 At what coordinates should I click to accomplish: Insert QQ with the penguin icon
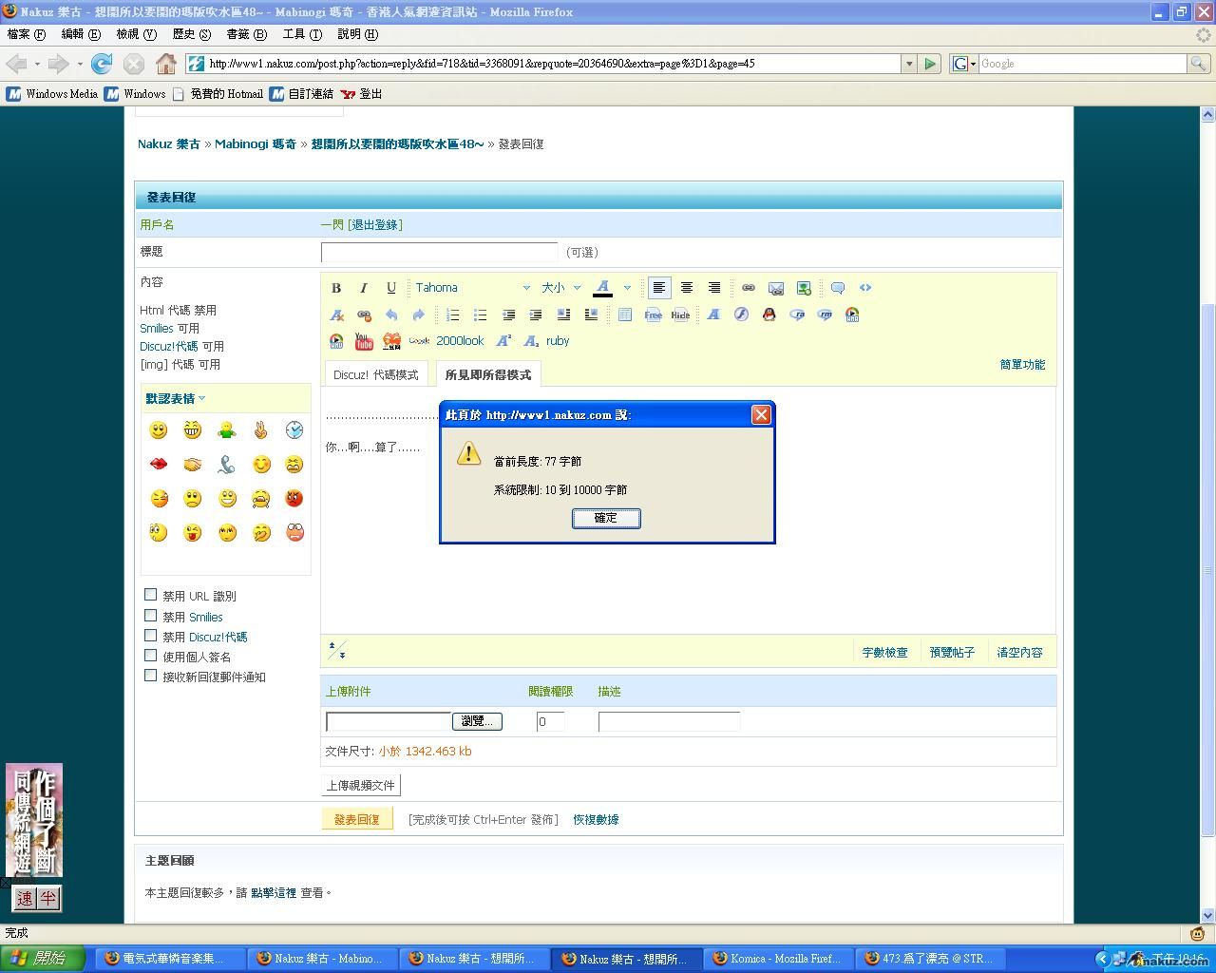point(769,315)
